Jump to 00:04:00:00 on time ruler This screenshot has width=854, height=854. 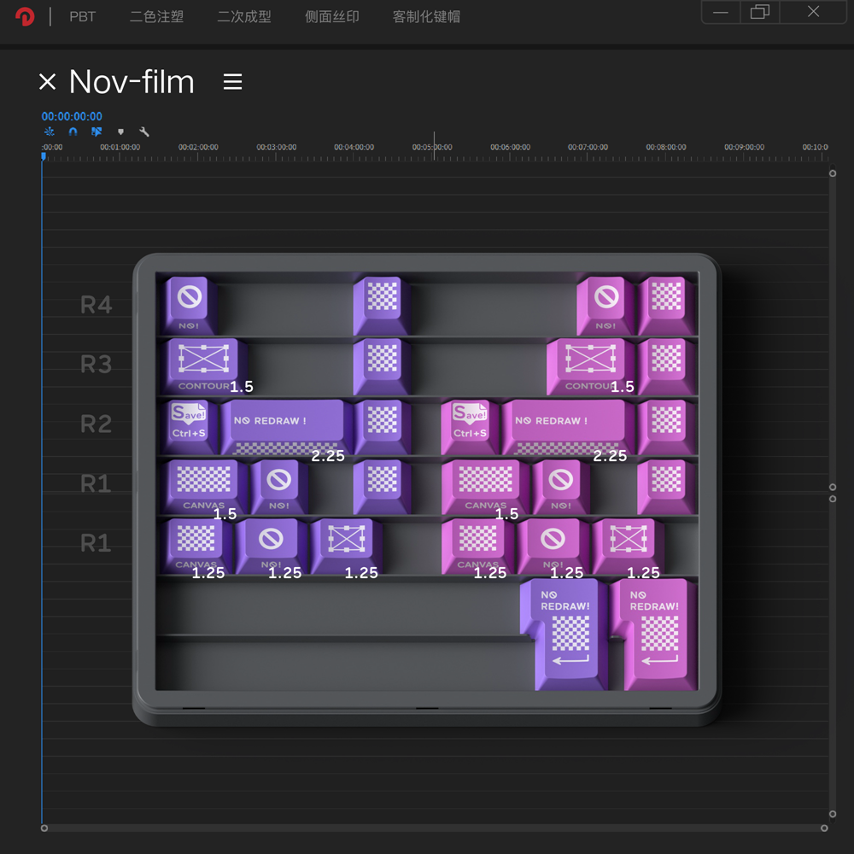tap(354, 147)
